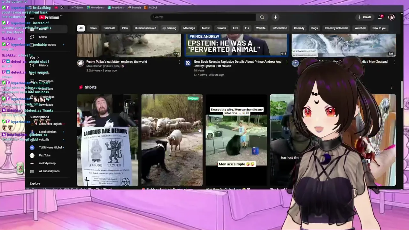Open the Prince Andrew Epstein video thumbnail

[236, 45]
